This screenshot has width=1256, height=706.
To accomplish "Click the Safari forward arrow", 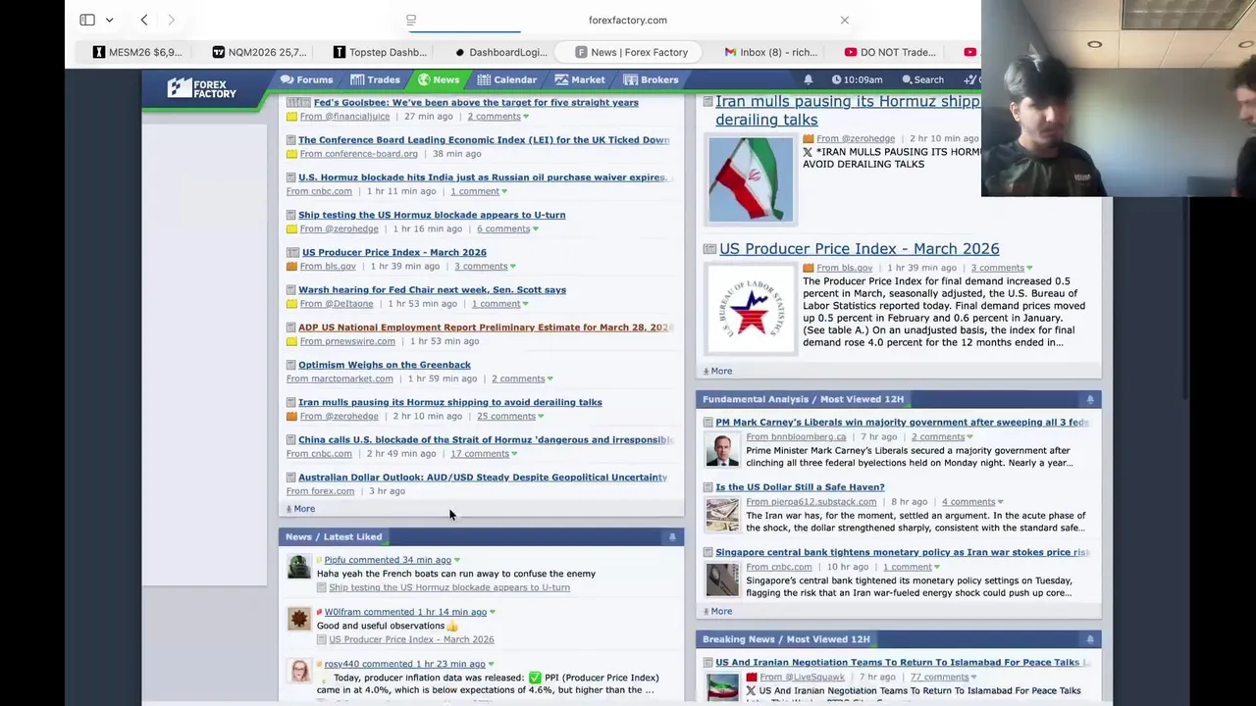I will click(x=171, y=20).
